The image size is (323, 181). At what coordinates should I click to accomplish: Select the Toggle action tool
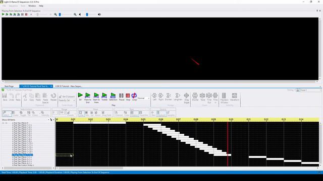click(23, 113)
